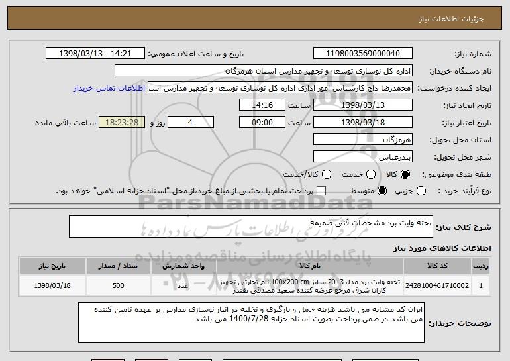Image resolution: width=510 pixels, height=361 pixels.
Task: Select the خدمت radio button
Action: pyautogui.click(x=371, y=174)
